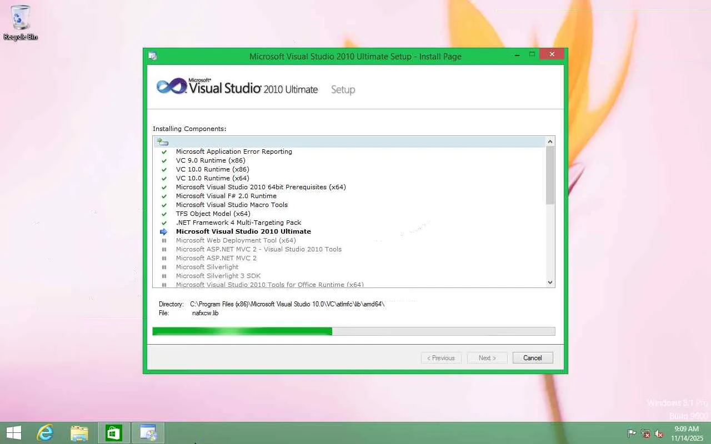Select the Microsoft Visual Studio Macro Tools text
The image size is (711, 444).
tap(232, 205)
